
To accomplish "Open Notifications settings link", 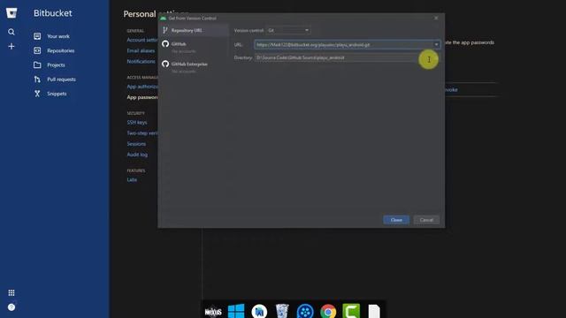I will (141, 62).
